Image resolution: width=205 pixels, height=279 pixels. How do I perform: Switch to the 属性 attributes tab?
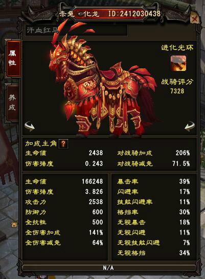12,58
